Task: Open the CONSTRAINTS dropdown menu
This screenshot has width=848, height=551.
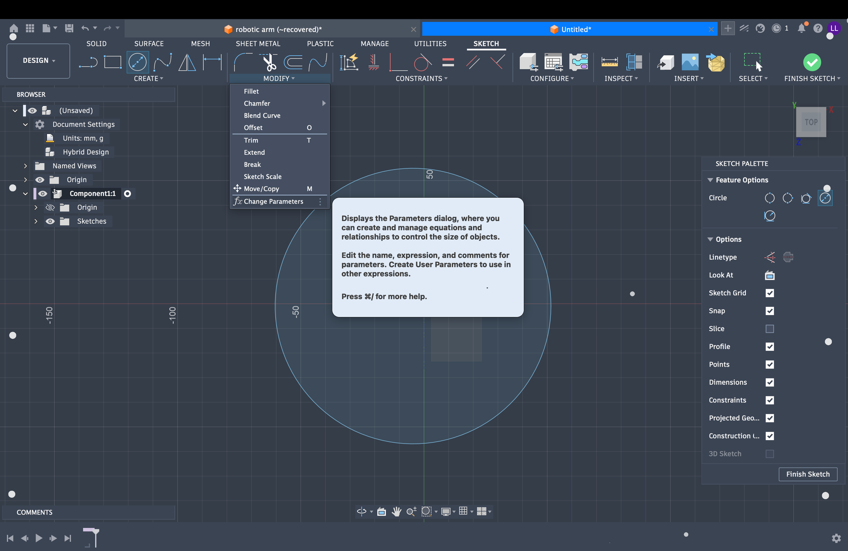Action: pyautogui.click(x=421, y=79)
